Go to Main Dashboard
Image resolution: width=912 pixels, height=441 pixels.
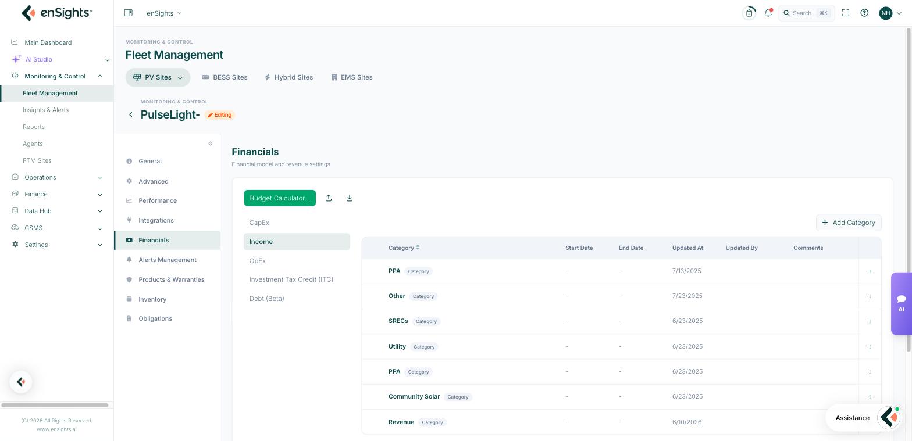point(48,42)
